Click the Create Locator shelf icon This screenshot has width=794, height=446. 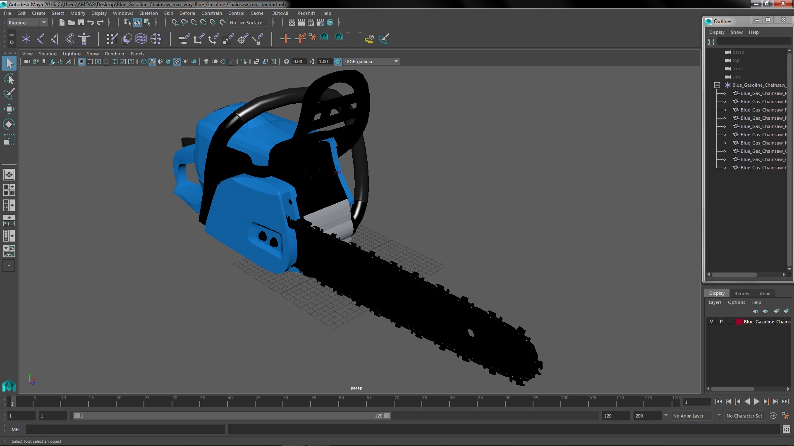(26, 39)
